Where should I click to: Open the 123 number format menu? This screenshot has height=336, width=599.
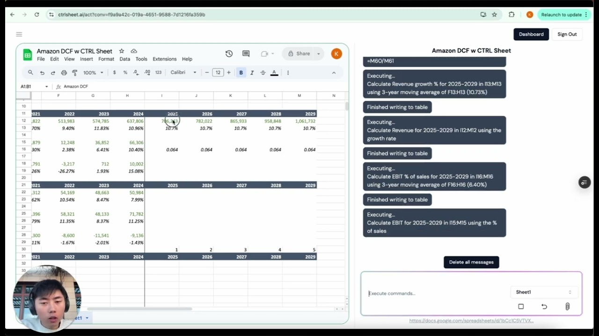pyautogui.click(x=158, y=72)
